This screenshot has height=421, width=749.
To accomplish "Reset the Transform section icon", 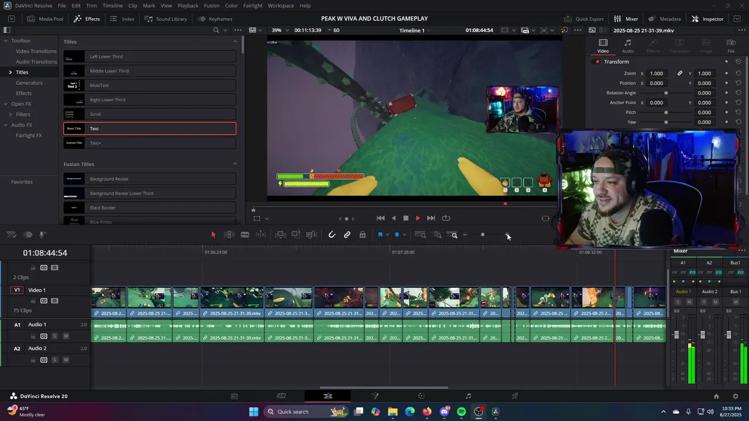I will (x=738, y=62).
